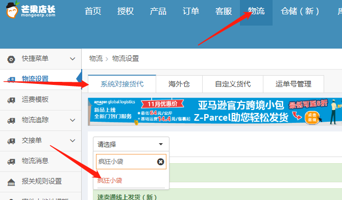Select 物流设置 in the sidebar

pos(35,79)
